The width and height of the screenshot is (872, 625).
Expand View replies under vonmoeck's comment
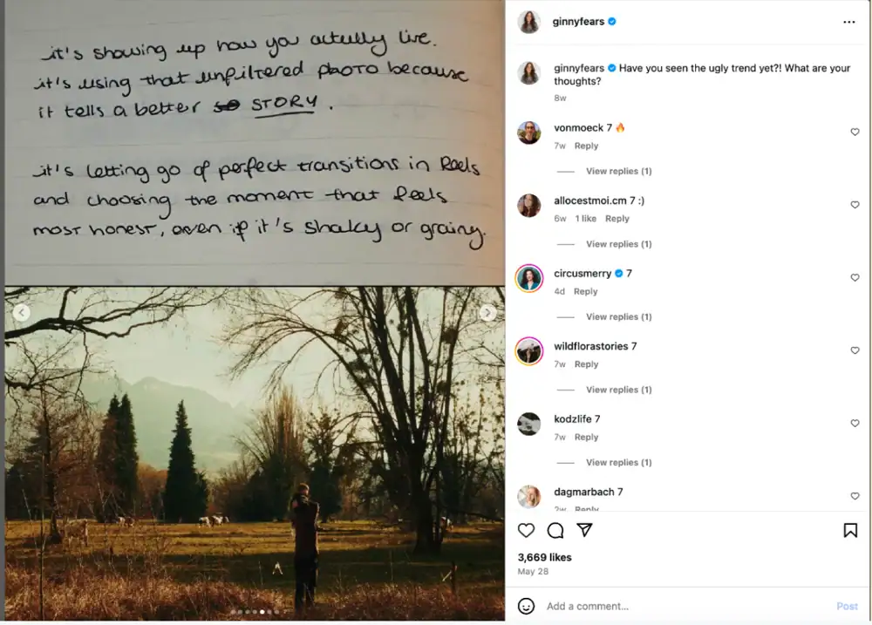point(618,171)
